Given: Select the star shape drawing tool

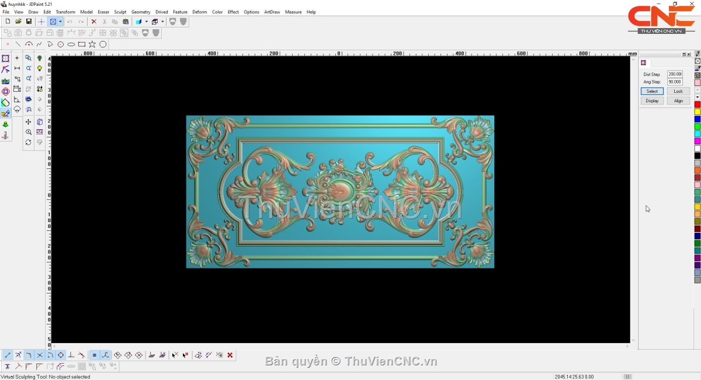Looking at the screenshot, I should (92, 44).
